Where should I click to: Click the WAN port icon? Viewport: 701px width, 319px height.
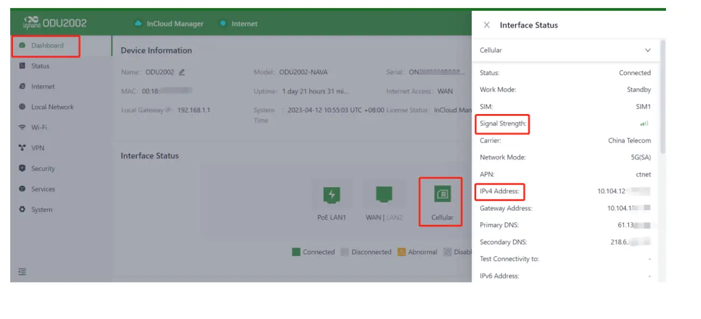pyautogui.click(x=384, y=194)
